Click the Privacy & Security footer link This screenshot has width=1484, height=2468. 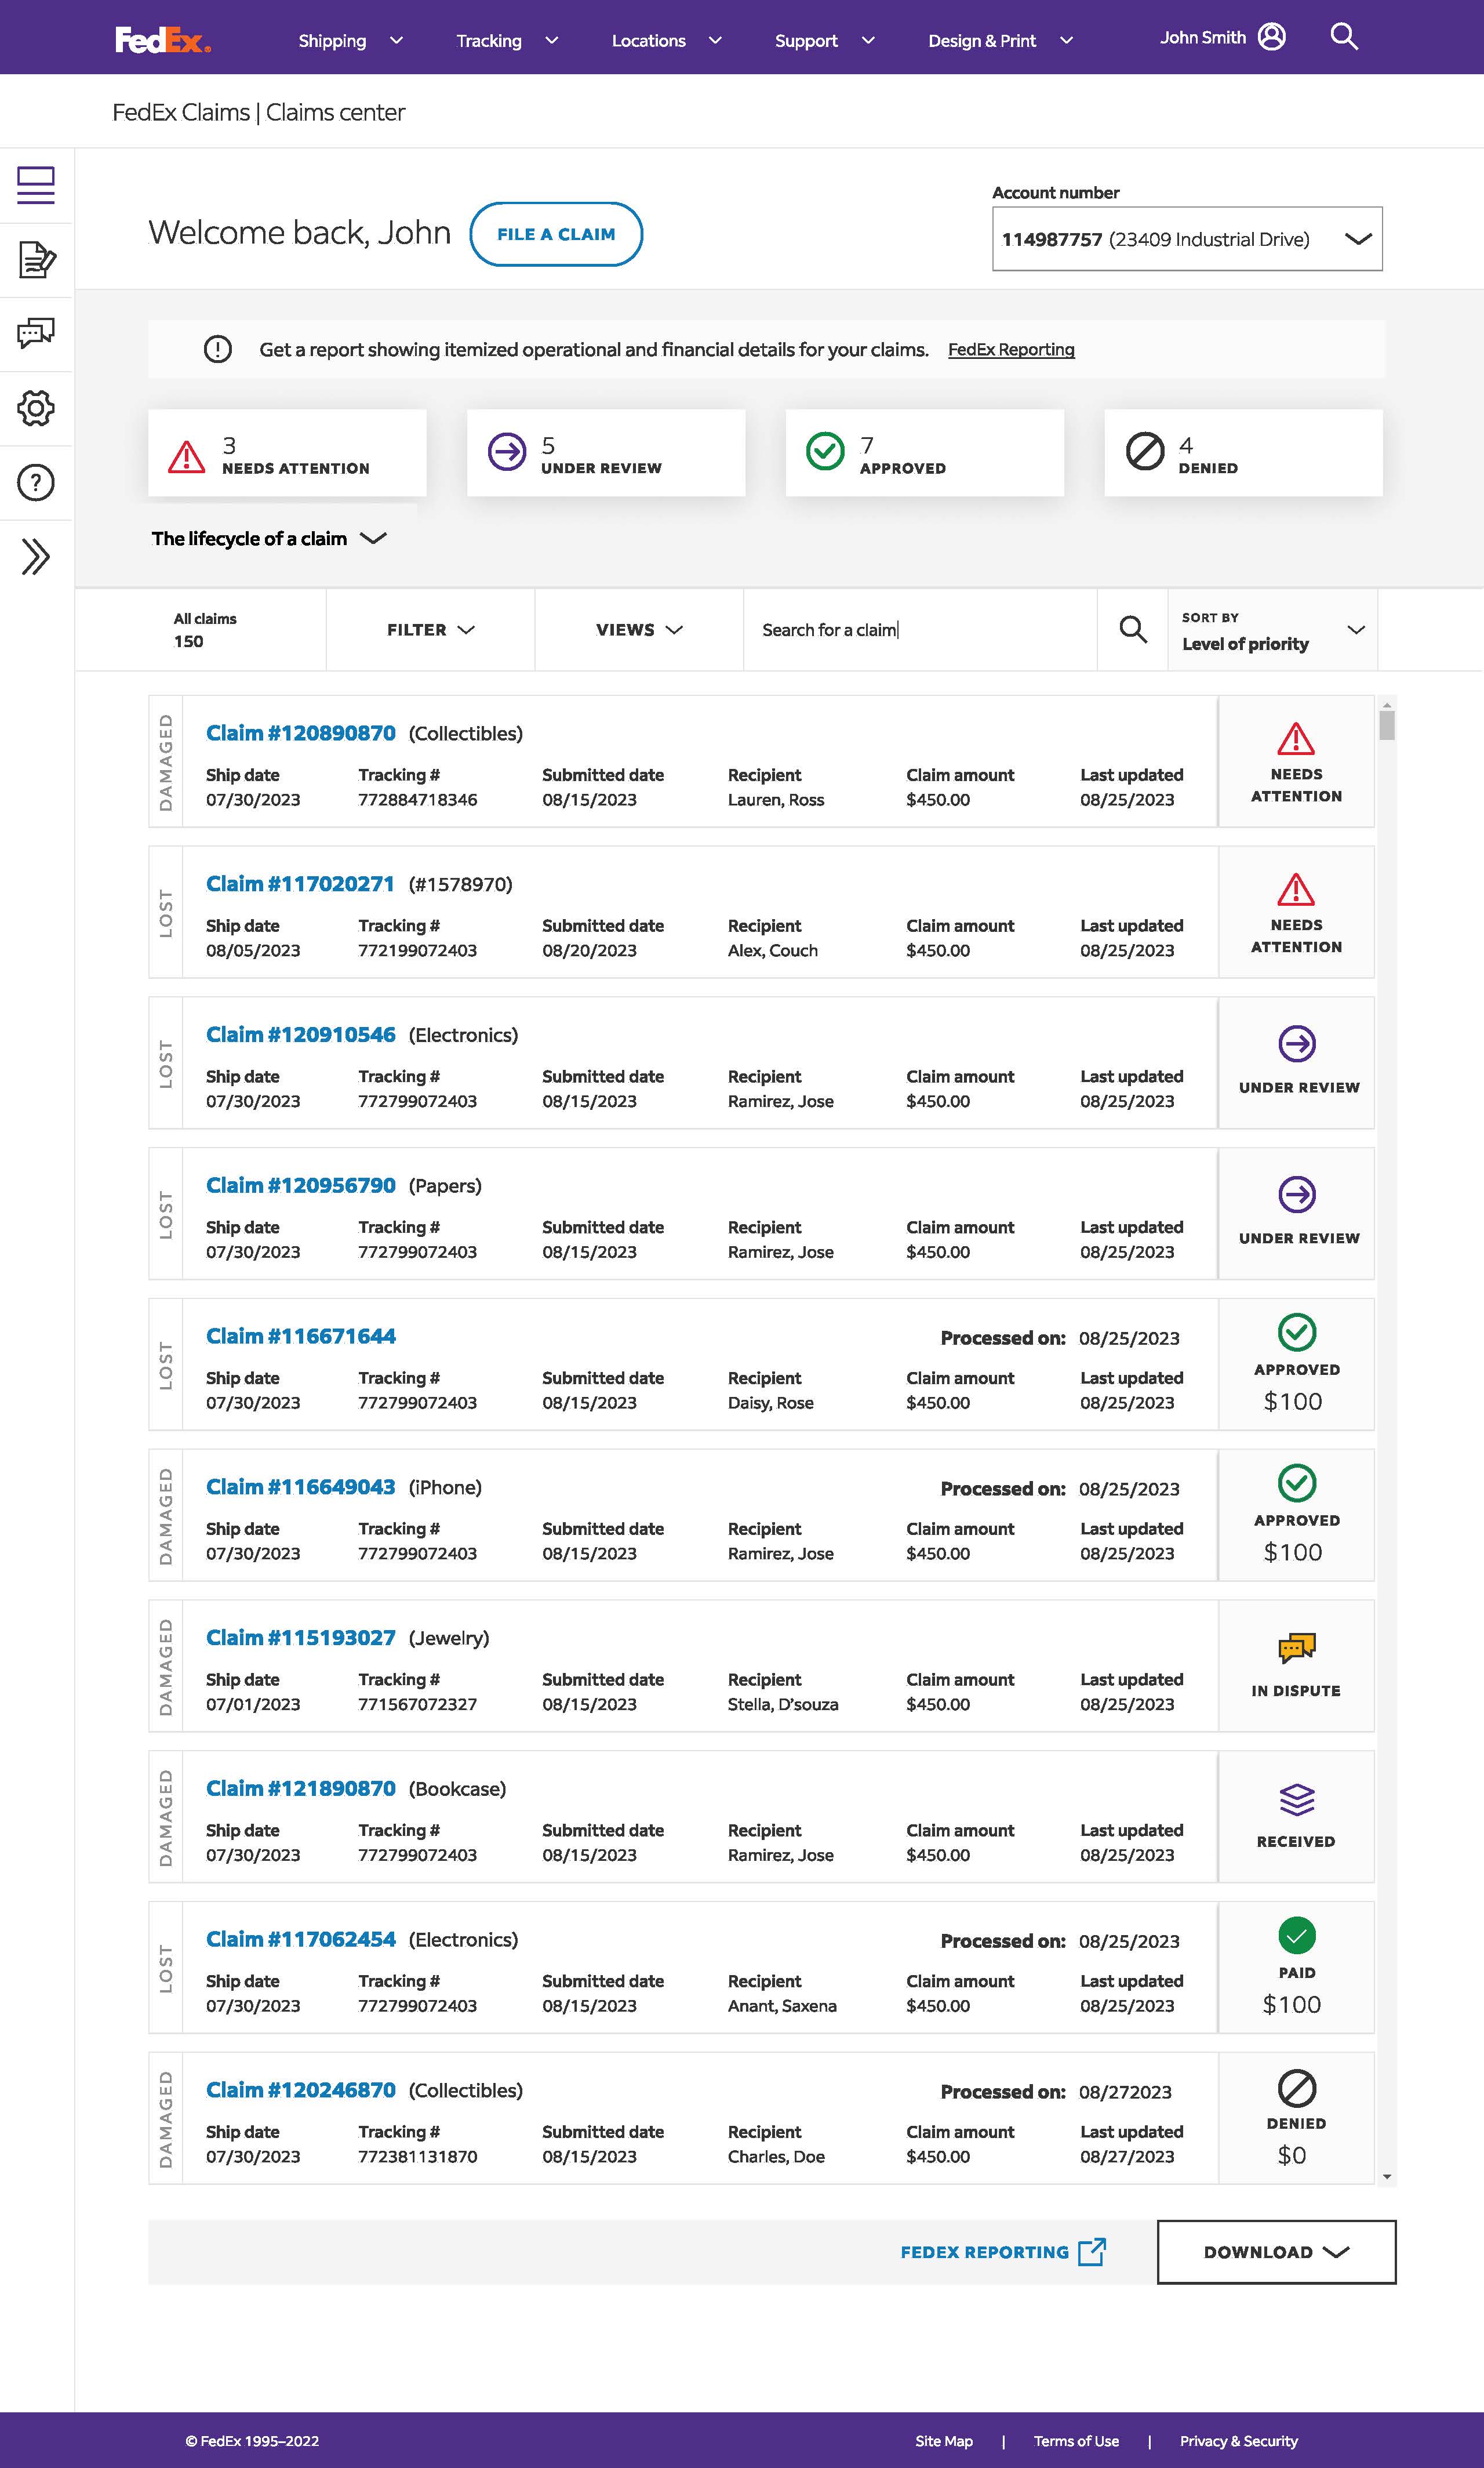[1239, 2441]
